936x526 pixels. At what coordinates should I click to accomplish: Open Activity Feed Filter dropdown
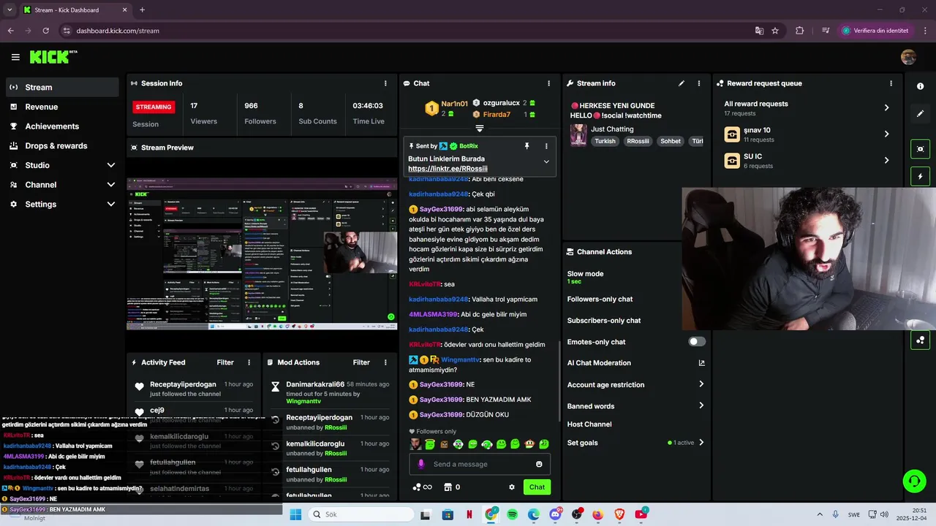point(225,362)
